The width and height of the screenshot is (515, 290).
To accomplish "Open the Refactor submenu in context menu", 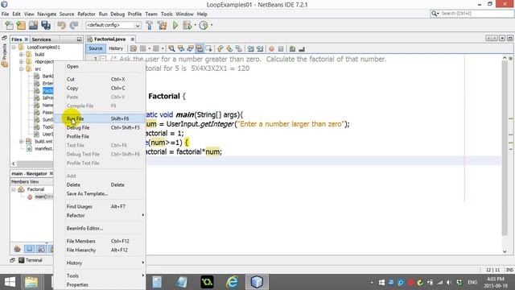I will [x=99, y=215].
